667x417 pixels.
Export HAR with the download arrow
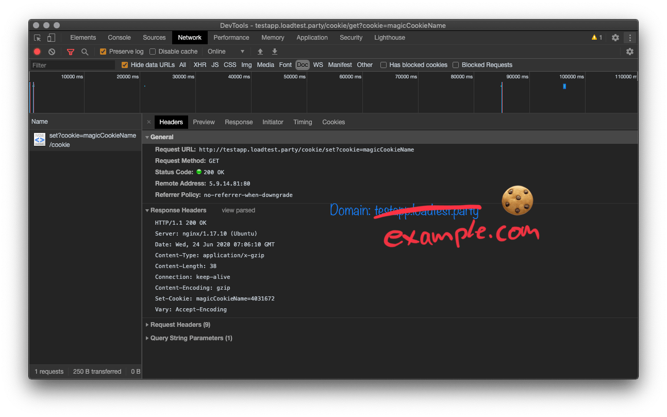tap(274, 52)
